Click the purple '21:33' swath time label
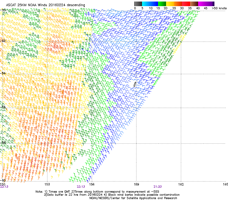 (158, 187)
